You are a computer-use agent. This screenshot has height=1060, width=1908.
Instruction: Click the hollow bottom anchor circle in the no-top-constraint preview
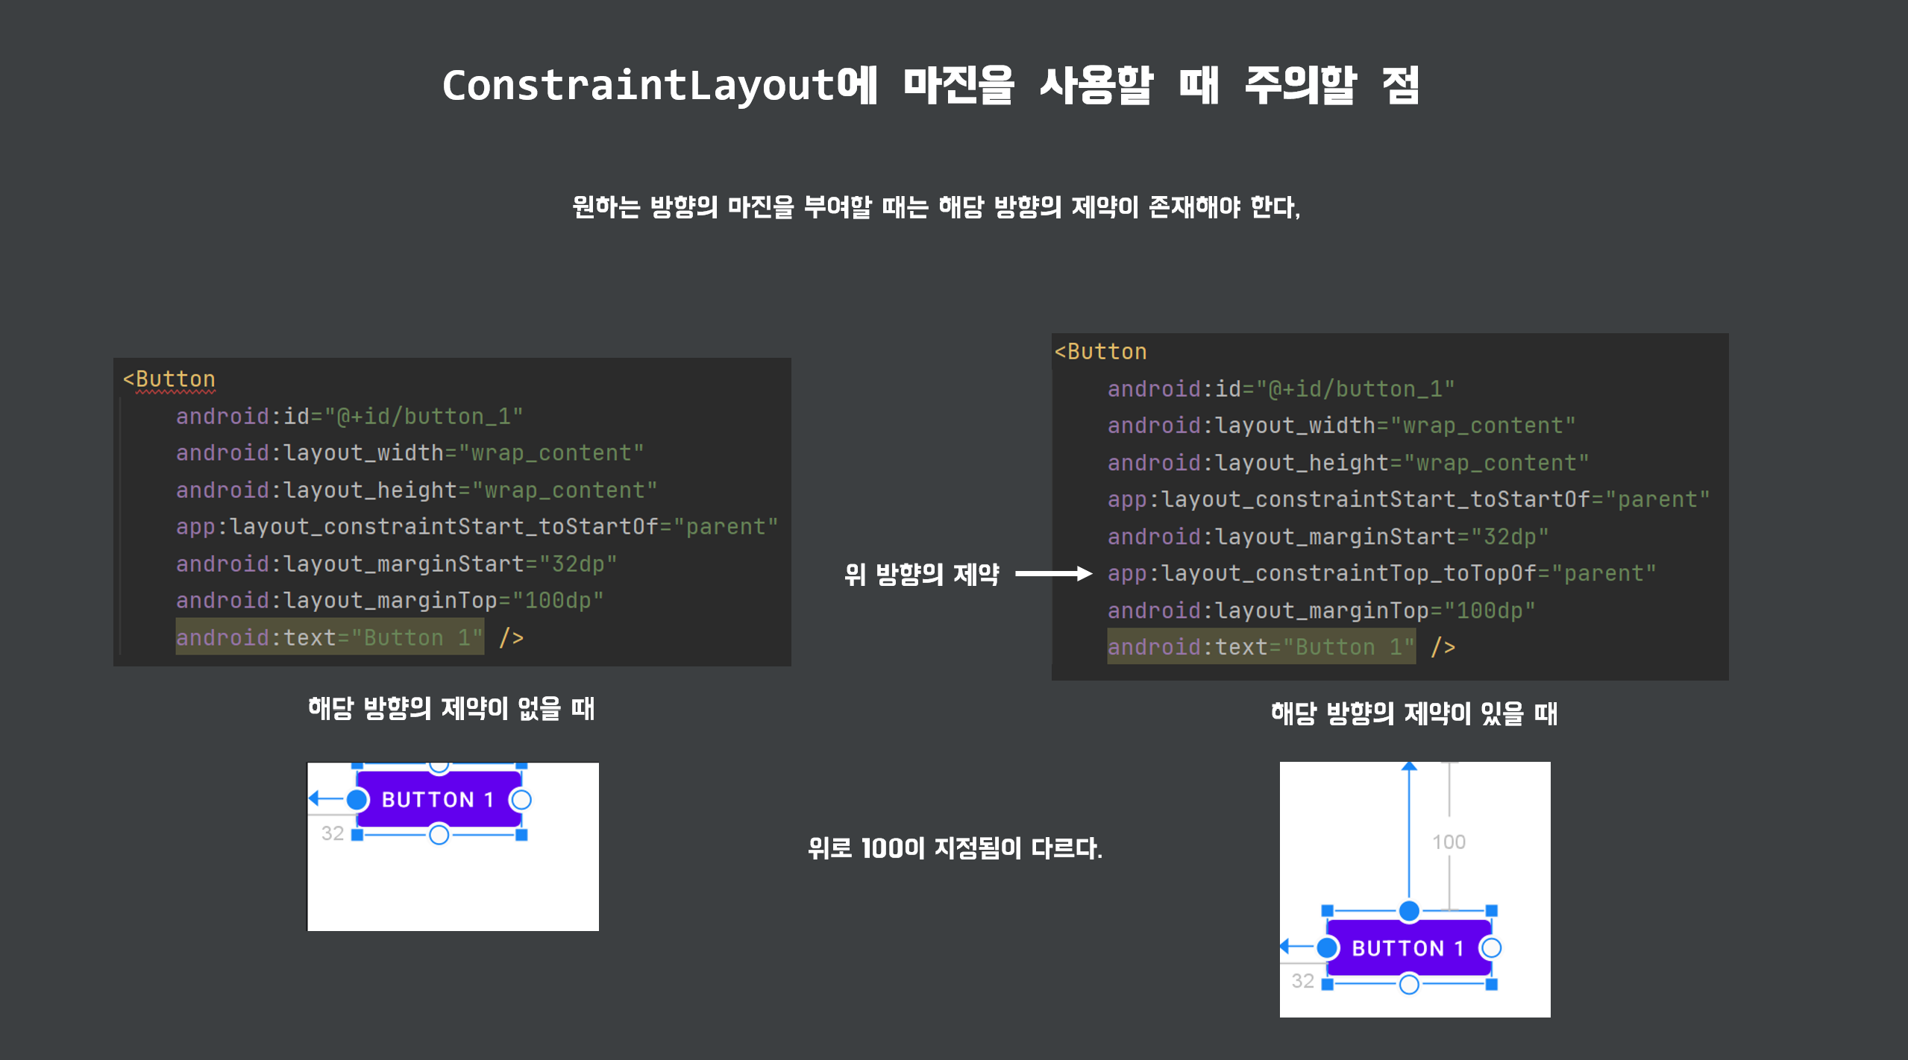[439, 834]
